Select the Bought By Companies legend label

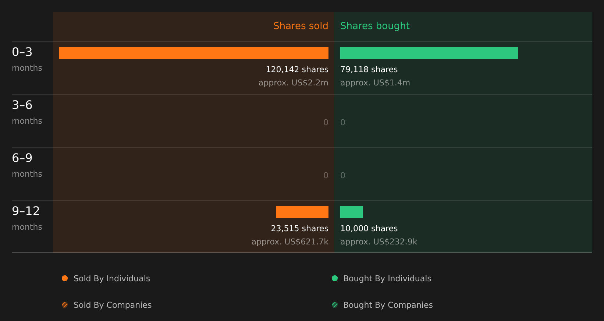pyautogui.click(x=388, y=305)
